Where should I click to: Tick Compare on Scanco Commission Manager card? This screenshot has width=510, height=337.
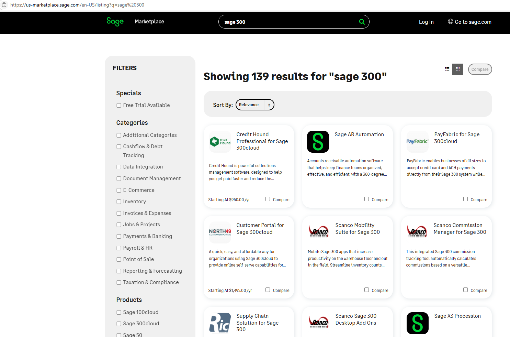click(465, 290)
